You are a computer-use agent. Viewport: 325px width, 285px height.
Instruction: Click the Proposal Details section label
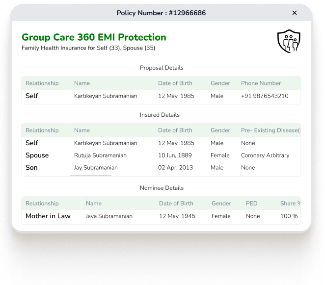point(162,68)
